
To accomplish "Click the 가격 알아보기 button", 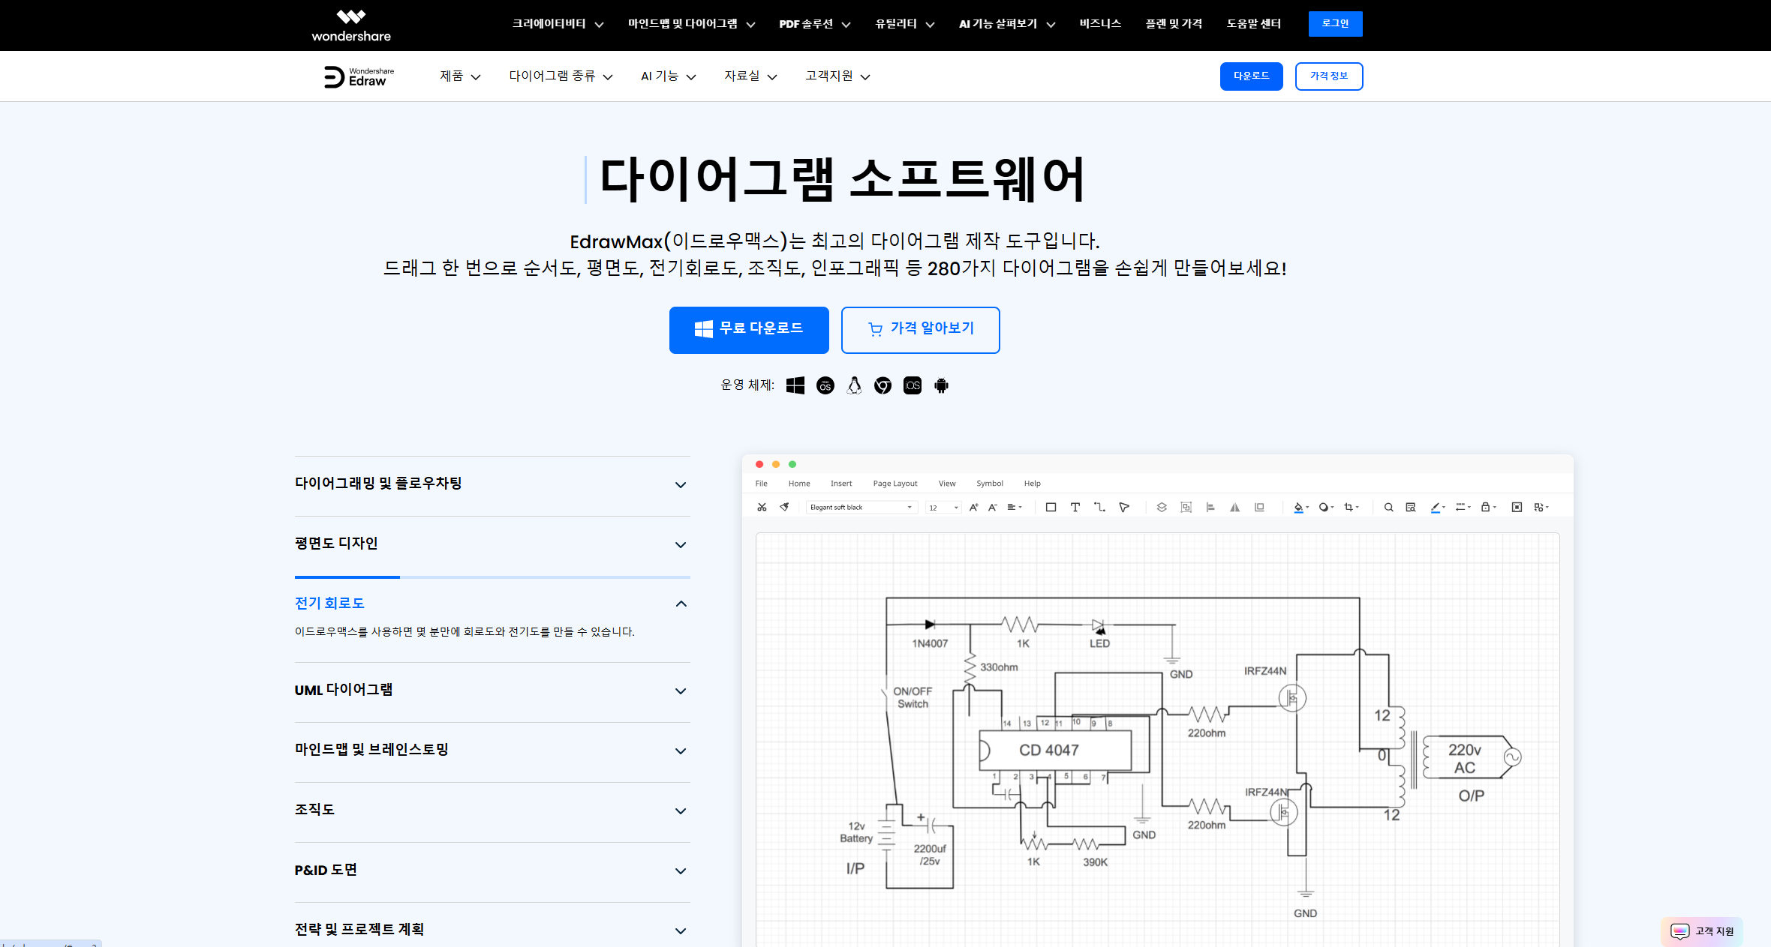I will click(x=920, y=329).
